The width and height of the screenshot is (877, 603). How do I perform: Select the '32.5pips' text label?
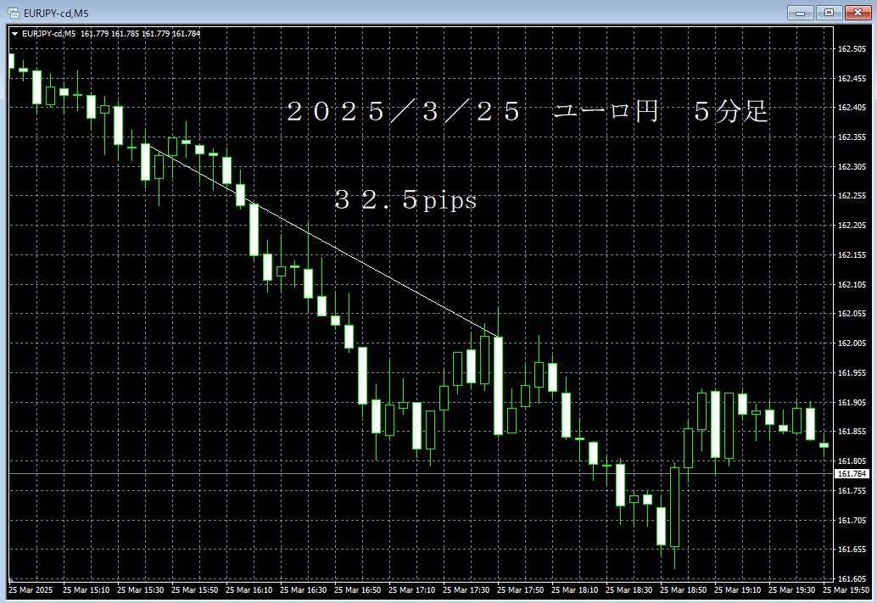[x=405, y=199]
